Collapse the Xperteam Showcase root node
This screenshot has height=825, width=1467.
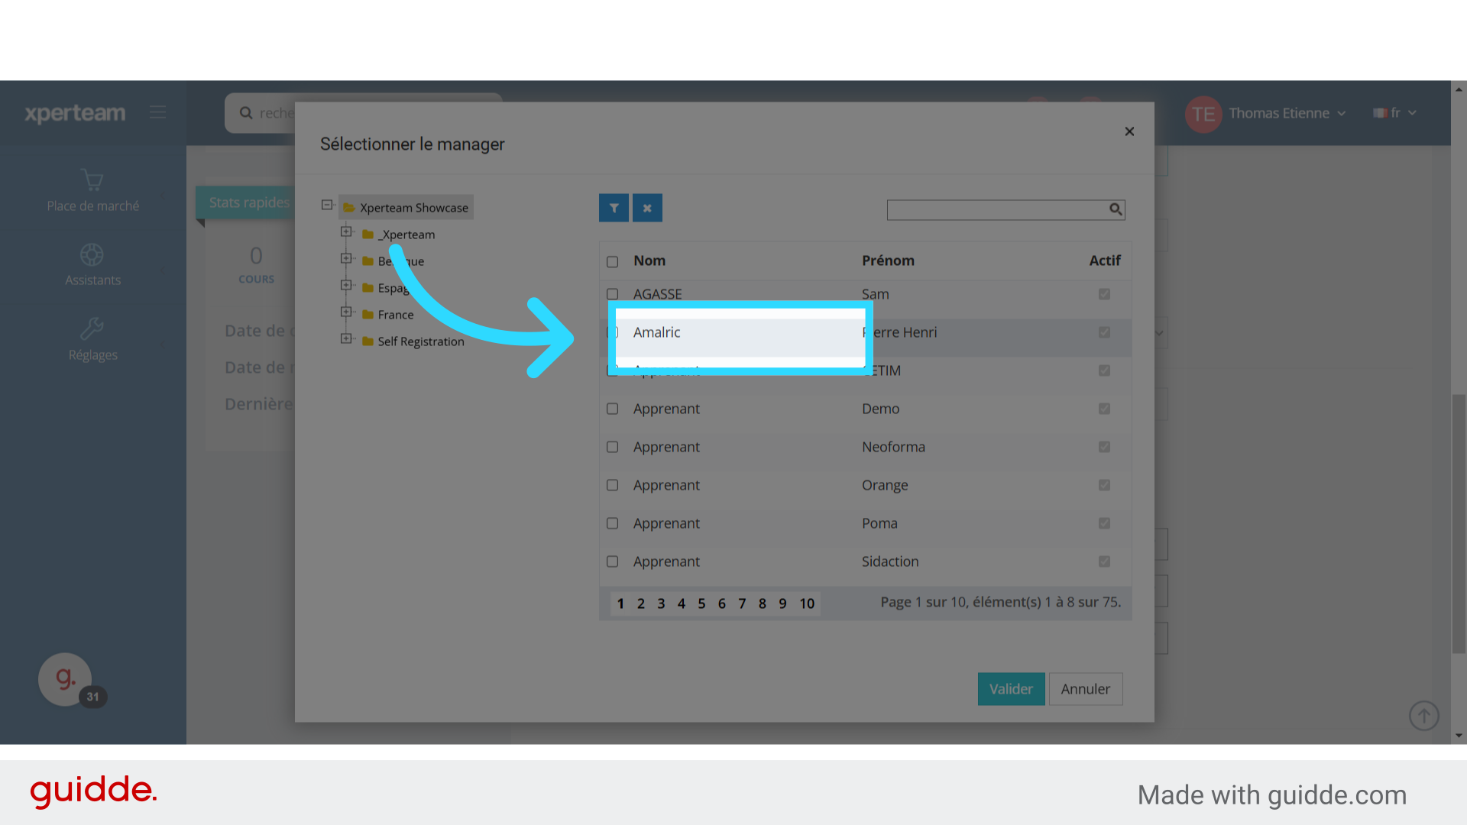pyautogui.click(x=327, y=205)
